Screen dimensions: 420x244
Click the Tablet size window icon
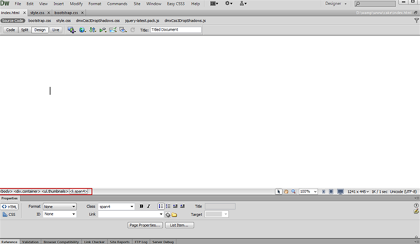click(331, 192)
